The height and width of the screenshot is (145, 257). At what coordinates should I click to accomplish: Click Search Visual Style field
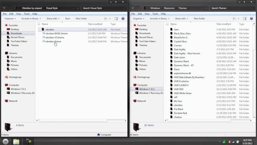(x=104, y=8)
